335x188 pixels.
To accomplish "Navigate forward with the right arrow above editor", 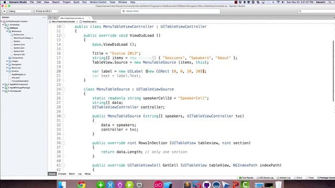I will click(x=54, y=18).
